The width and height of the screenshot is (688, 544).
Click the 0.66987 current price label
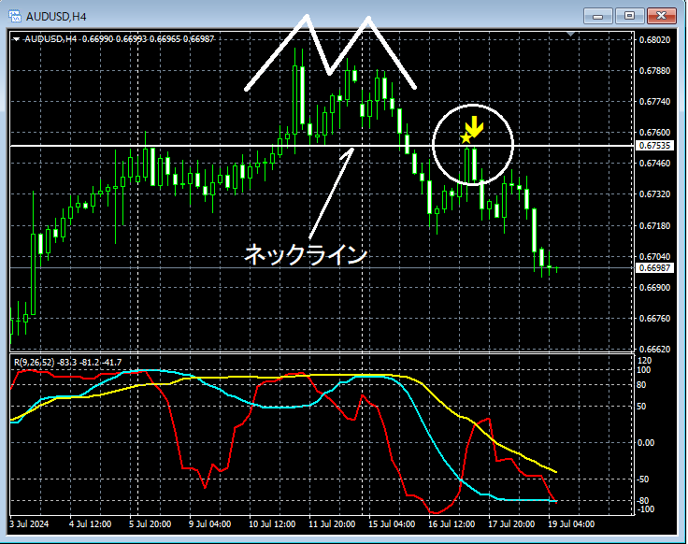tap(654, 267)
